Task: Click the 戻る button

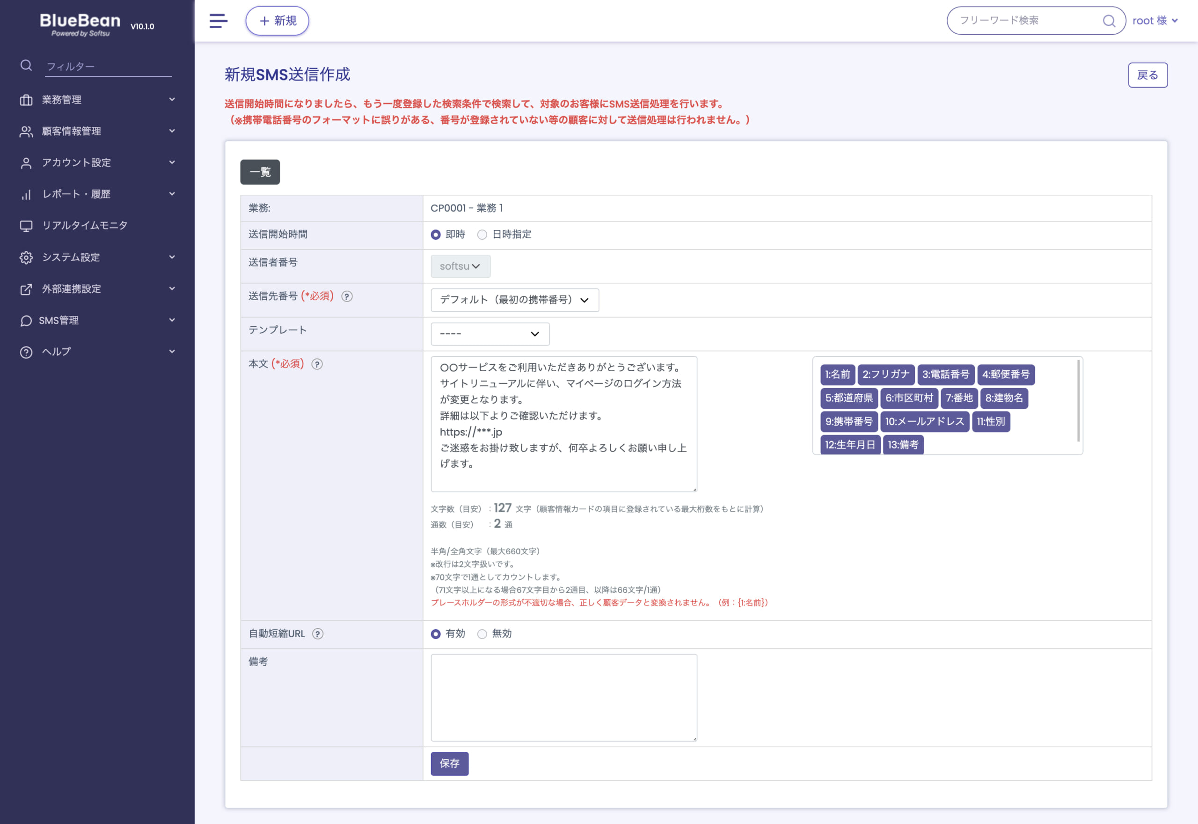Action: (x=1147, y=75)
